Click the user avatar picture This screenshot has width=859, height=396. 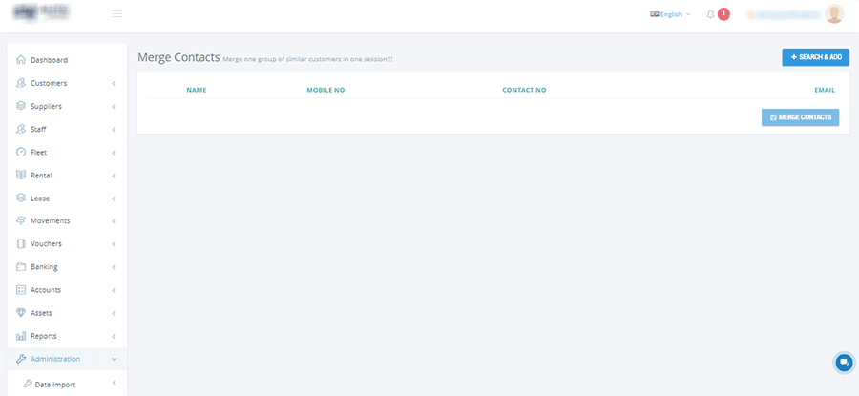(834, 14)
